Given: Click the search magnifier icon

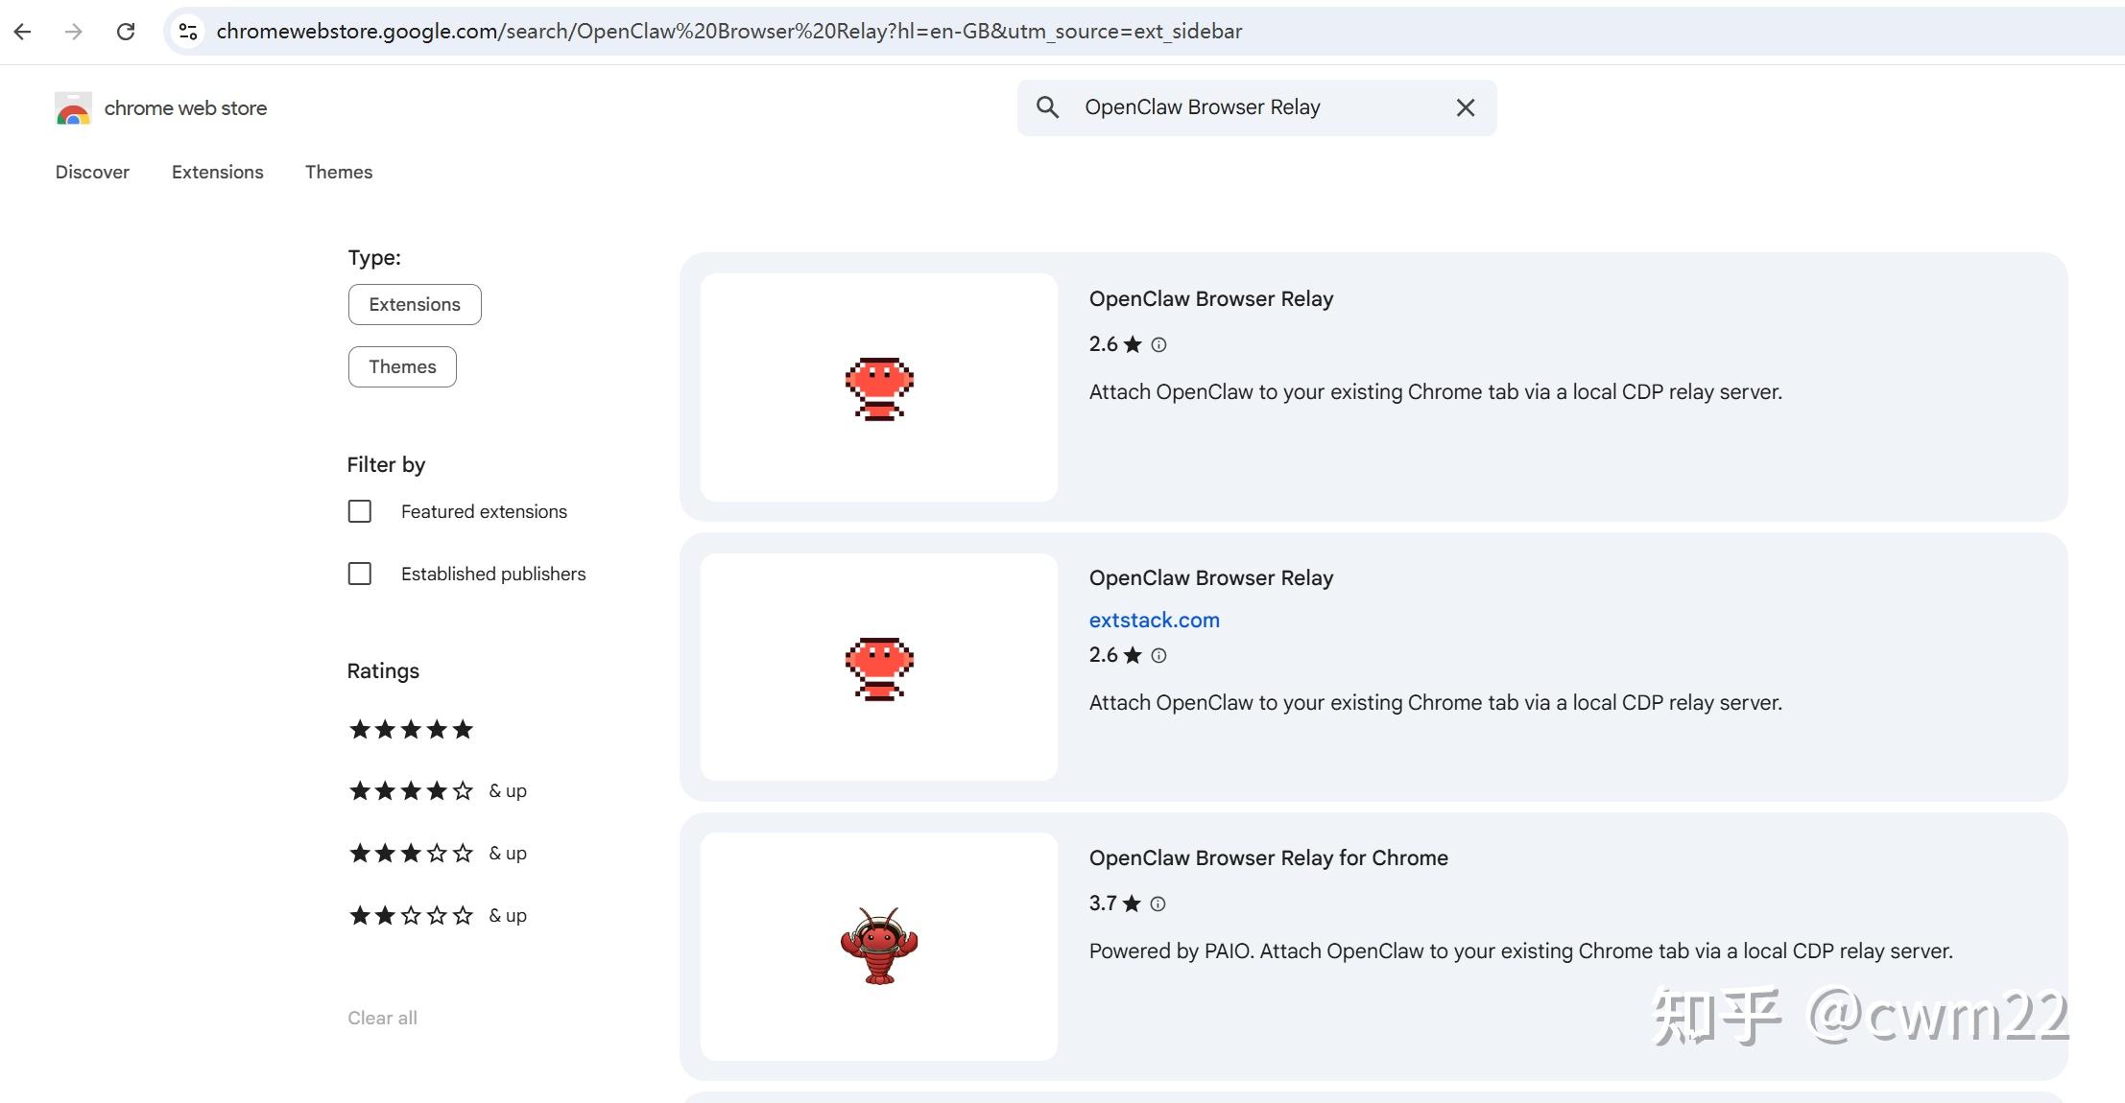Looking at the screenshot, I should [1047, 107].
